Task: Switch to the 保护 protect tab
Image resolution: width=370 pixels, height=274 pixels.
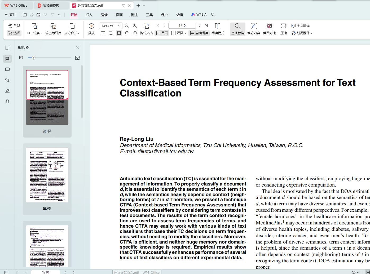Action: [165, 15]
